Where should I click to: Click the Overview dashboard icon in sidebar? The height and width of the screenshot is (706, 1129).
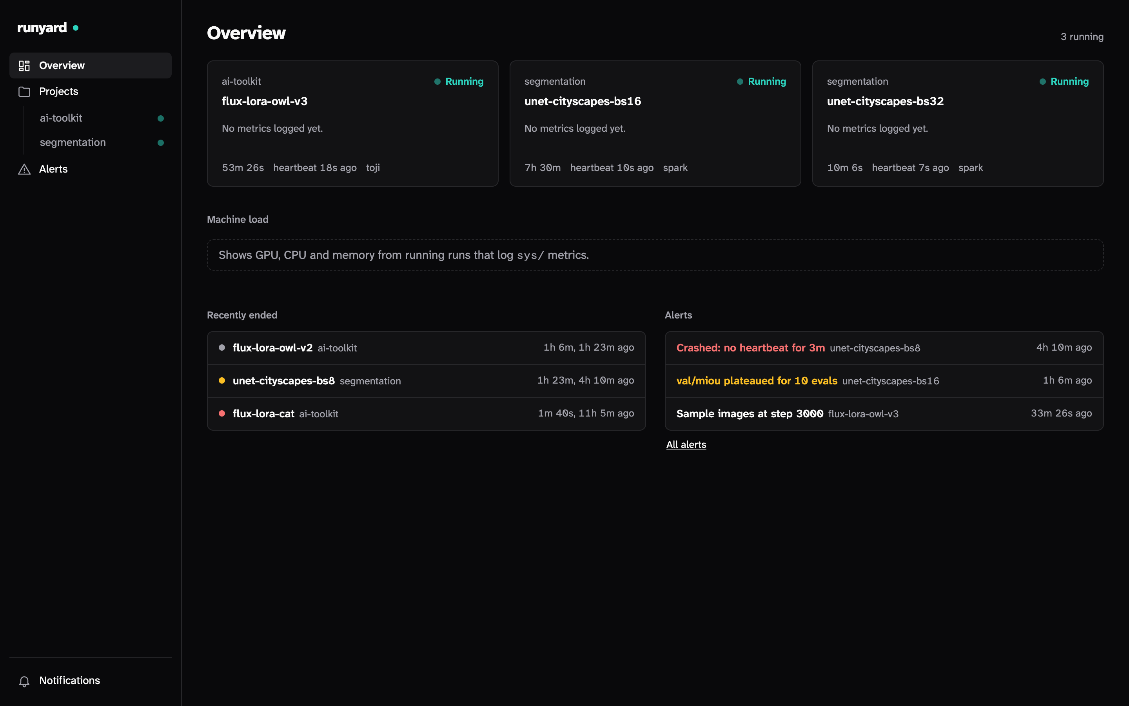pyautogui.click(x=24, y=66)
